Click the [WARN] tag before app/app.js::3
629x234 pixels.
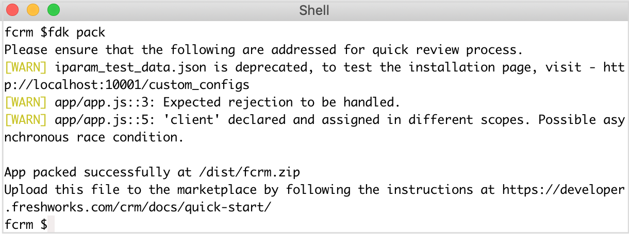(x=26, y=103)
